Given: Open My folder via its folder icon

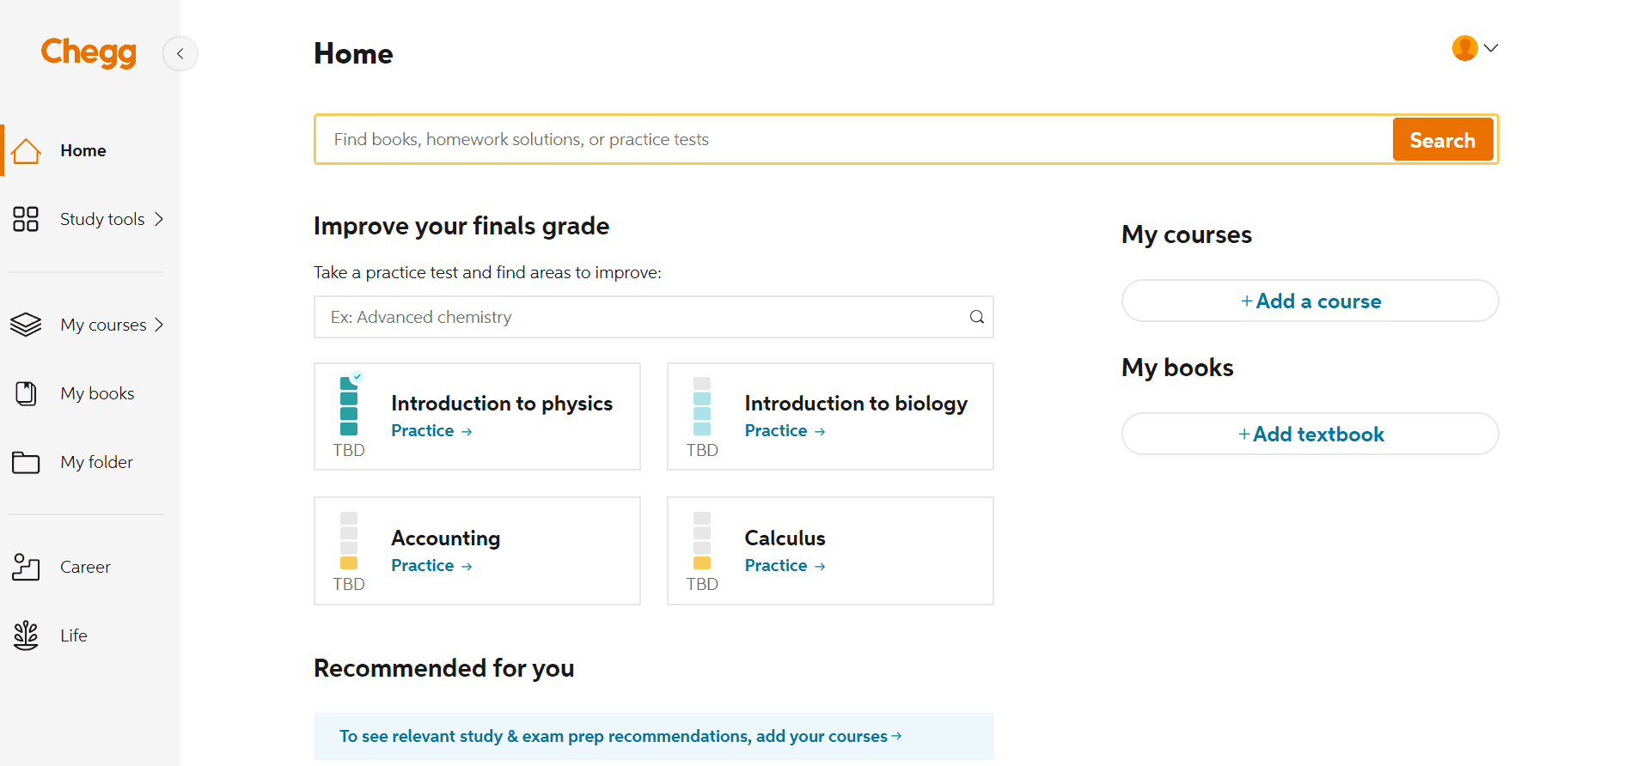Looking at the screenshot, I should pos(26,462).
